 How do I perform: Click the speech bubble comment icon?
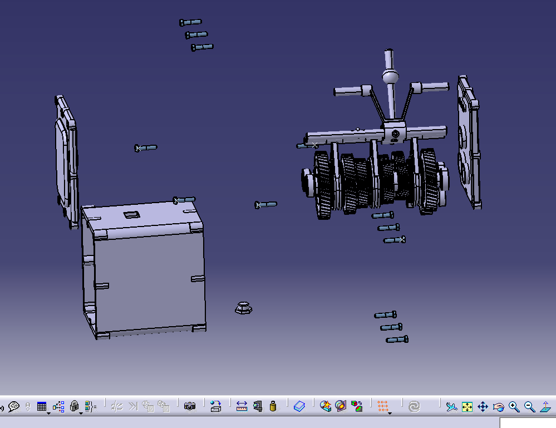point(14,406)
